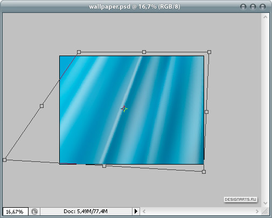Screen dimensions: 272x218
Task: Click the horizontal scrollbar right arrow
Action: point(257,212)
